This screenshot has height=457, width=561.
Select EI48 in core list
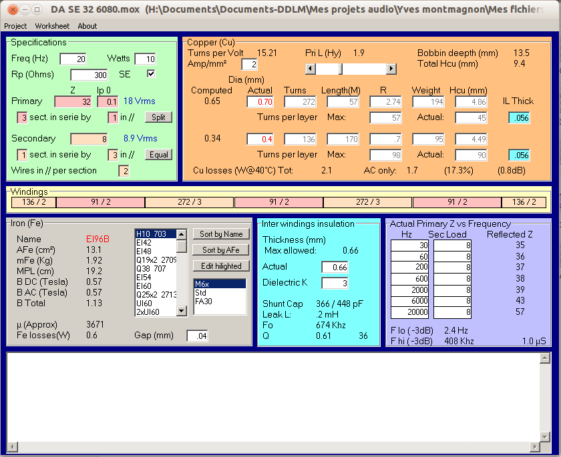pyautogui.click(x=156, y=252)
